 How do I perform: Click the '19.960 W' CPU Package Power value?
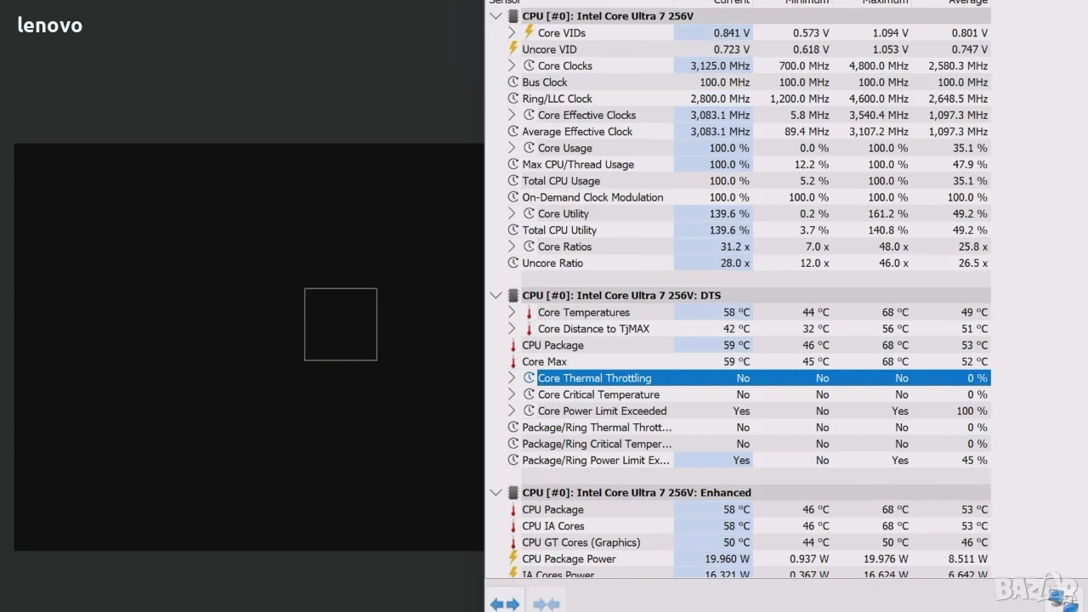point(725,559)
